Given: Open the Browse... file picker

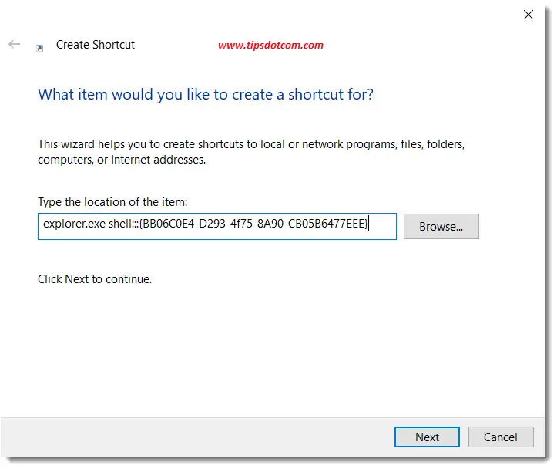Looking at the screenshot, I should coord(441,227).
